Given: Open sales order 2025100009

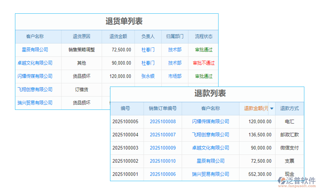Looking at the screenshot, I should pos(163,148).
